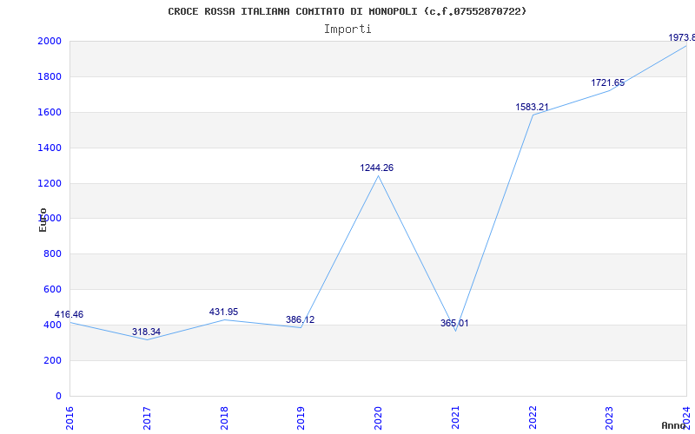Click the 'Euro' y-axis title
This screenshot has width=695, height=434.
[x=43, y=220]
